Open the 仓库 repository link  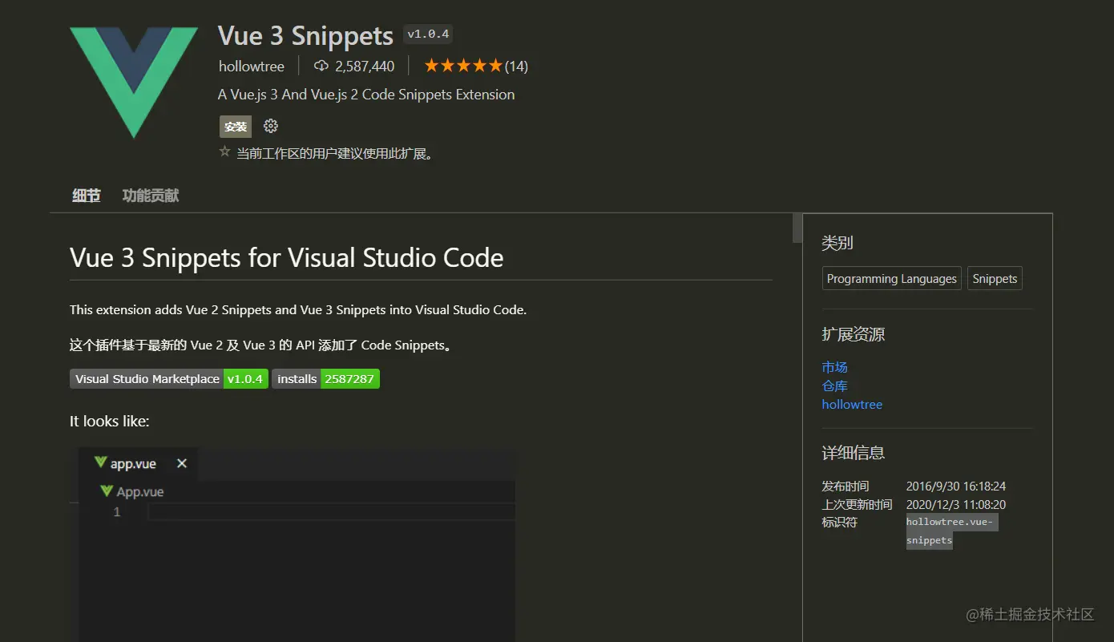pos(834,386)
